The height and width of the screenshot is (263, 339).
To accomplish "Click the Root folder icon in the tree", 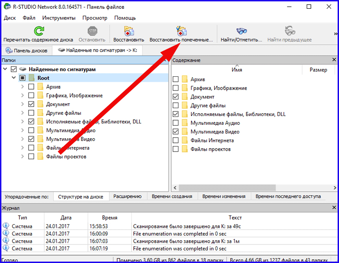I will [31, 78].
